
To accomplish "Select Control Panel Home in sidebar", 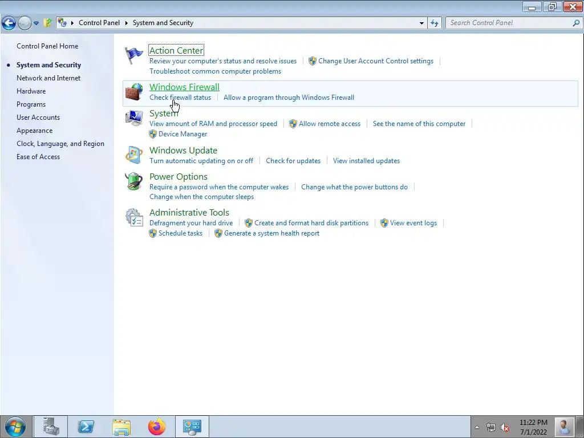I will tap(47, 46).
